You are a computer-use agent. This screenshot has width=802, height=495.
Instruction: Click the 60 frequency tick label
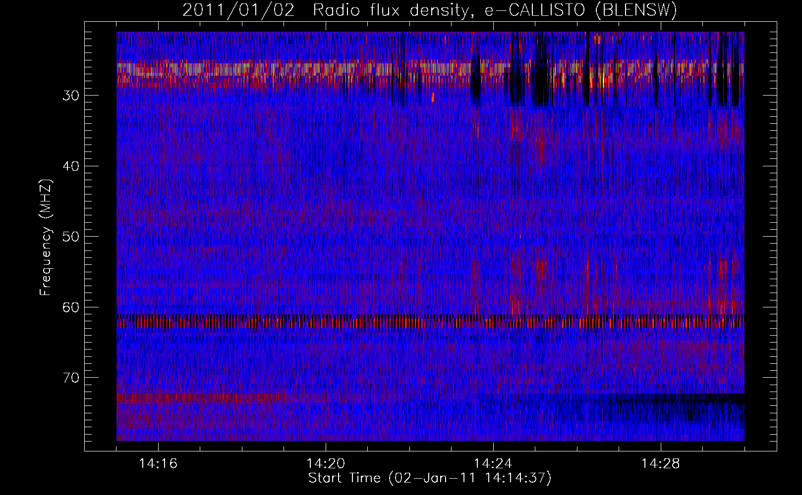point(70,307)
